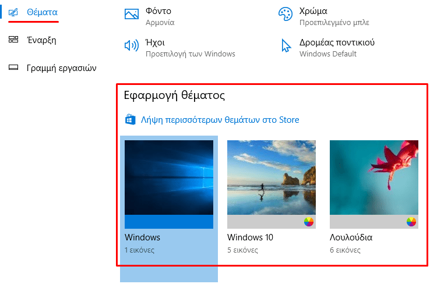437x291 pixels.
Task: Click the blue accent bar of Windows theme
Action: click(x=169, y=222)
